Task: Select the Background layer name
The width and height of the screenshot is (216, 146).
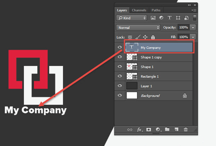Action: 150,95
